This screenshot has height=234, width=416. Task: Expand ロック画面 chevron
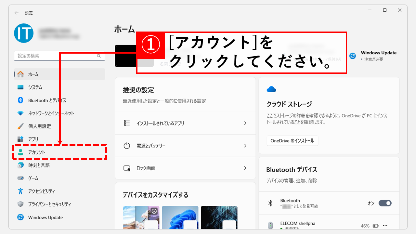[x=245, y=168]
